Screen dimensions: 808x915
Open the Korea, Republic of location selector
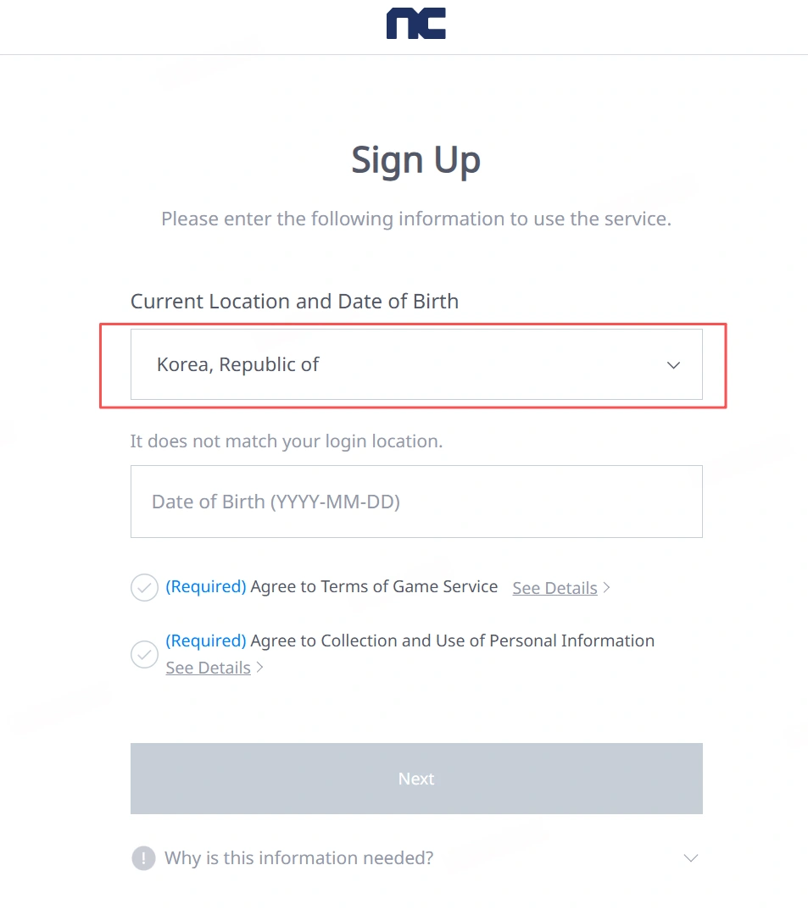(x=415, y=365)
